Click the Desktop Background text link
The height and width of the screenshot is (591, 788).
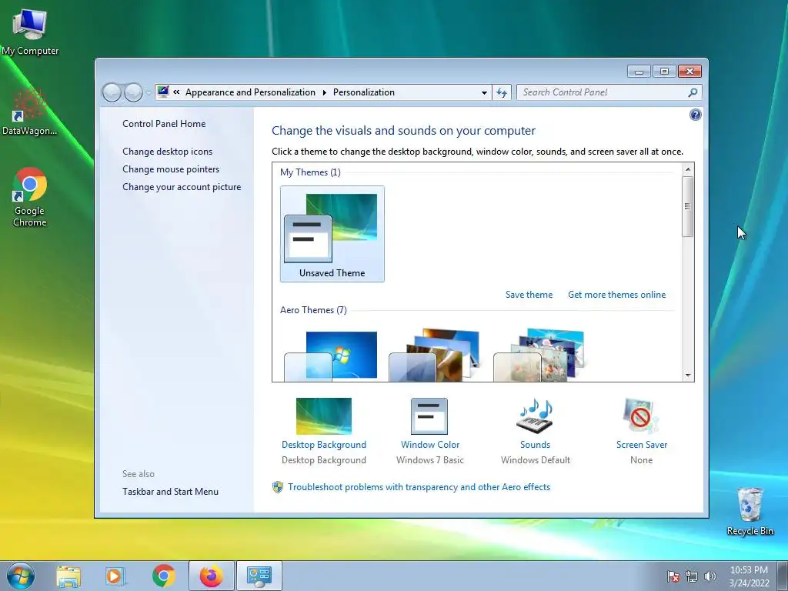(324, 445)
